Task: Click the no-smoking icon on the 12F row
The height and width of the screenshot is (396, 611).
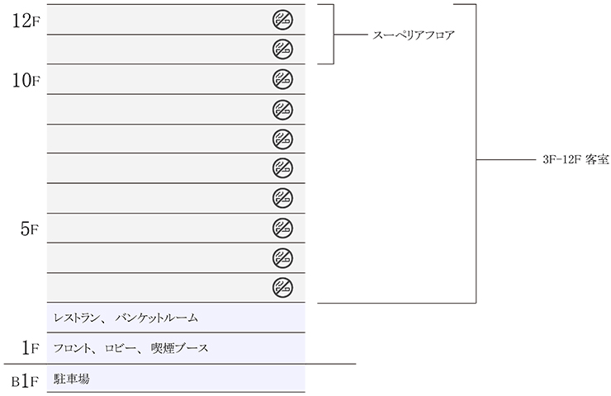Action: click(282, 20)
